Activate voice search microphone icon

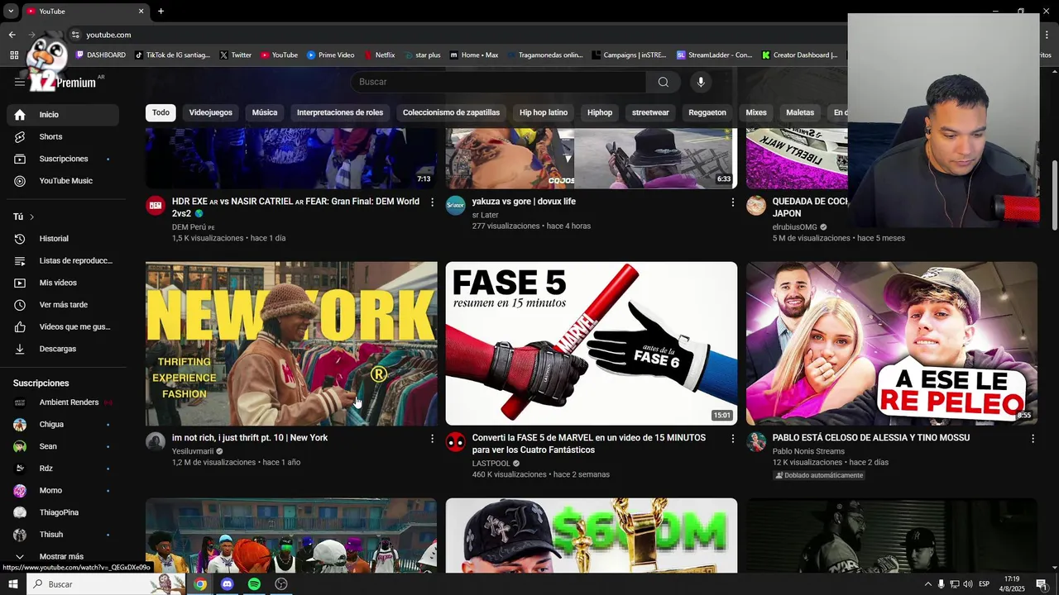coord(701,82)
